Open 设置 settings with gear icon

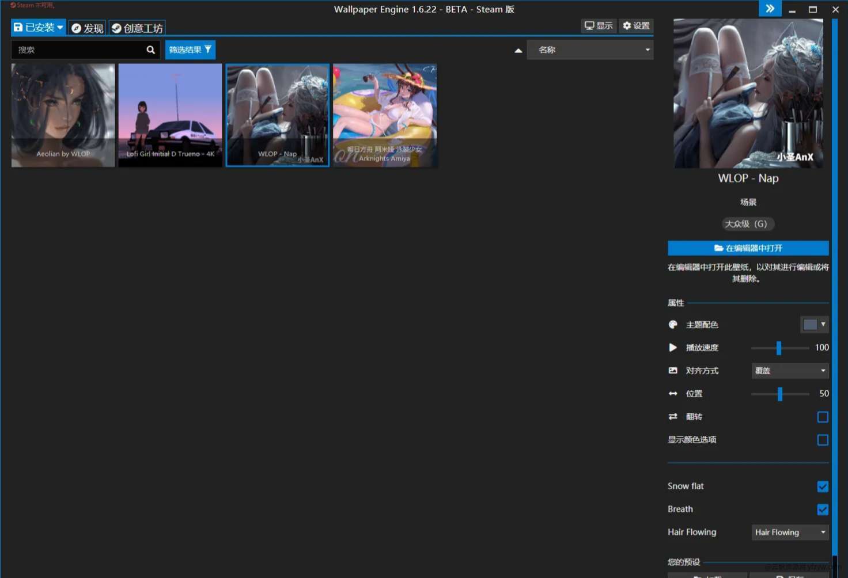coord(636,26)
